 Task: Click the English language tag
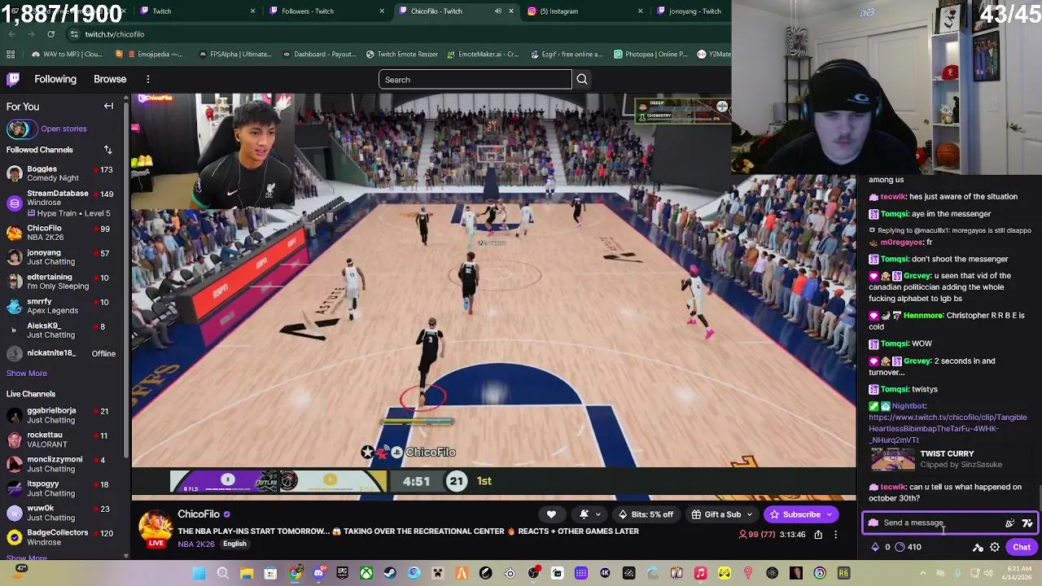coord(234,544)
